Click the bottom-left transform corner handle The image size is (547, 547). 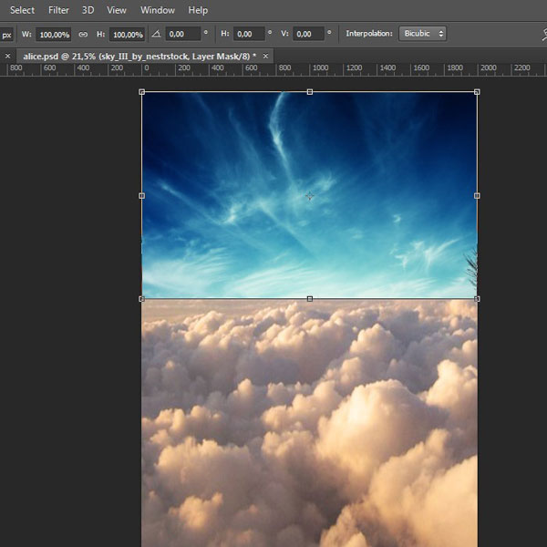pos(141,299)
